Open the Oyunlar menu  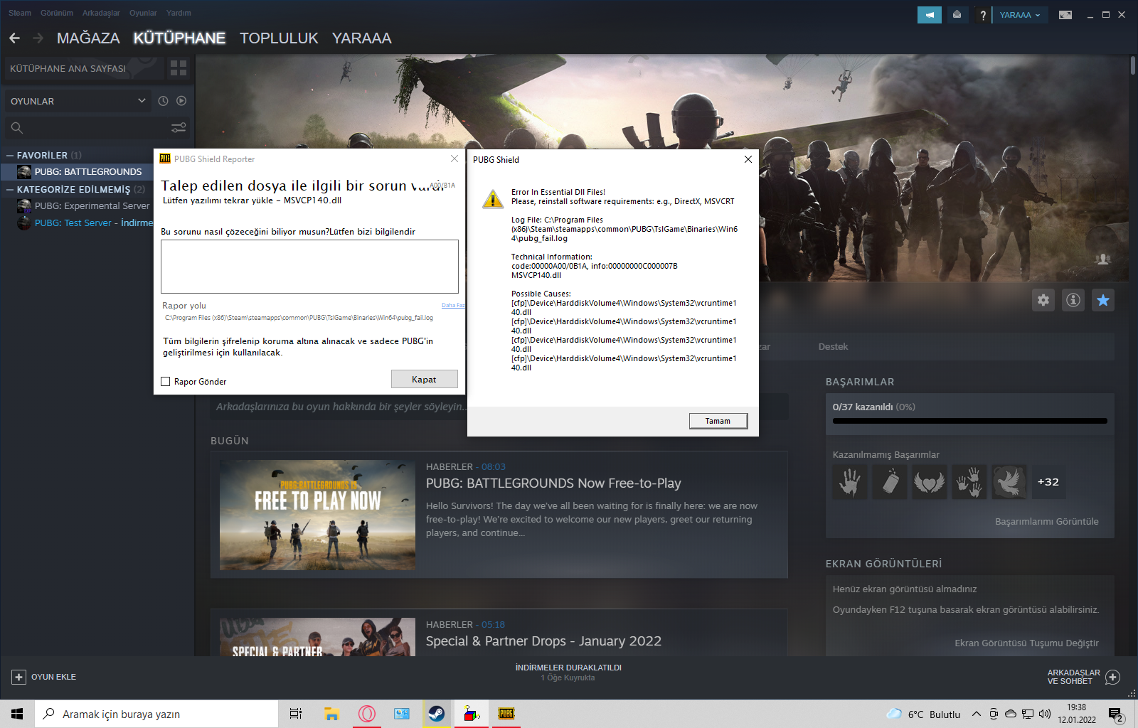point(143,13)
